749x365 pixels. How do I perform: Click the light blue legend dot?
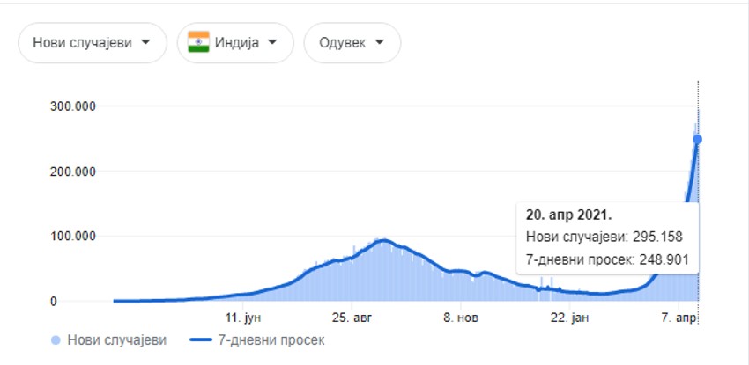(57, 339)
